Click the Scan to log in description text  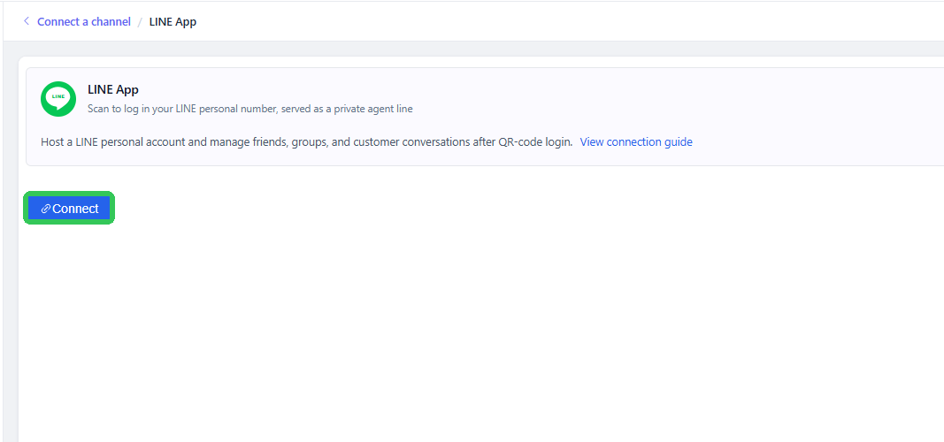(249, 109)
